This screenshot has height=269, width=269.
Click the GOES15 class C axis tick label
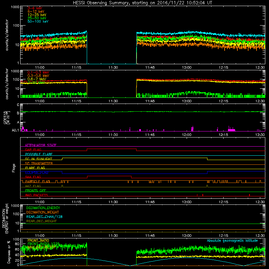(18, 105)
